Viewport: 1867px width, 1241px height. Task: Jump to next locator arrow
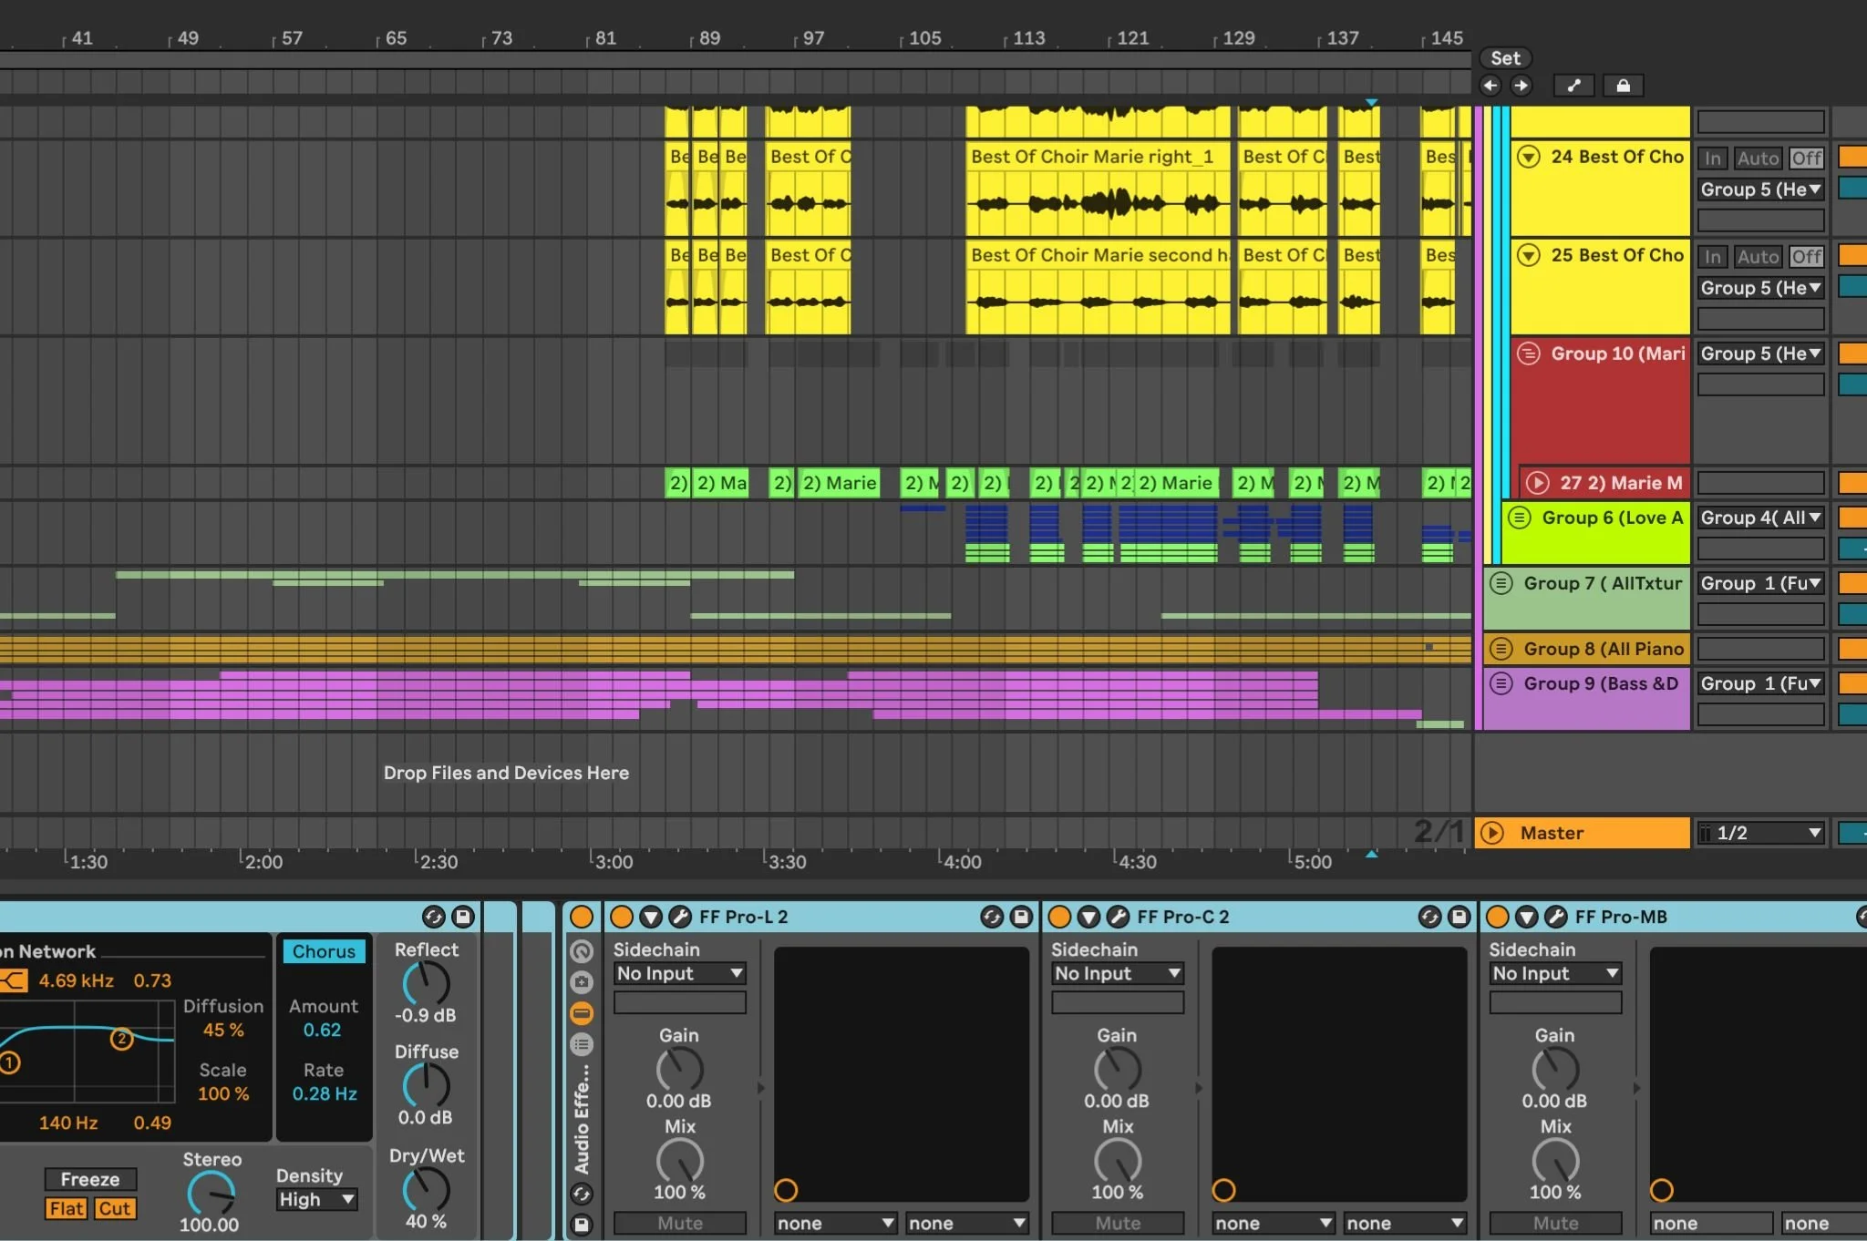tap(1521, 86)
